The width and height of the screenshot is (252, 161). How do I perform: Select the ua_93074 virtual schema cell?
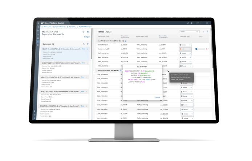pos(123,49)
